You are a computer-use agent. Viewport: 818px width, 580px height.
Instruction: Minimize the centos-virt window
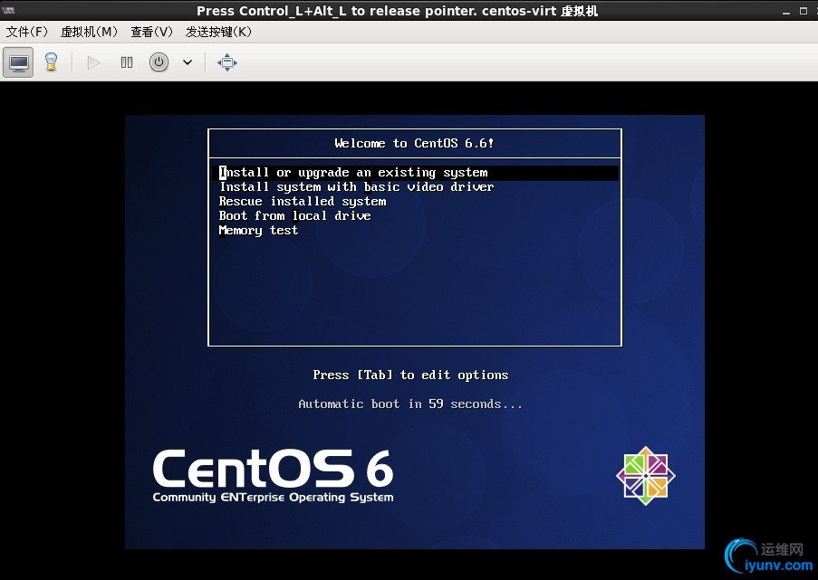click(786, 11)
